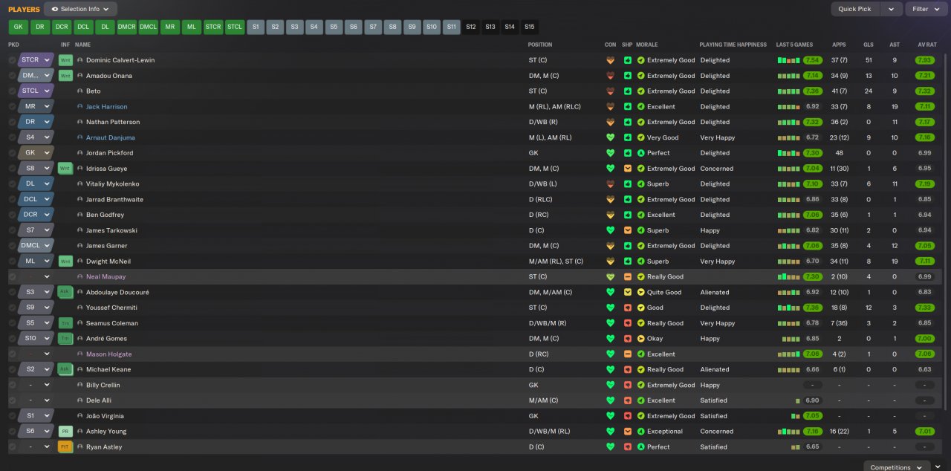
Task: Open the Selection Info dropdown
Action: (x=80, y=9)
